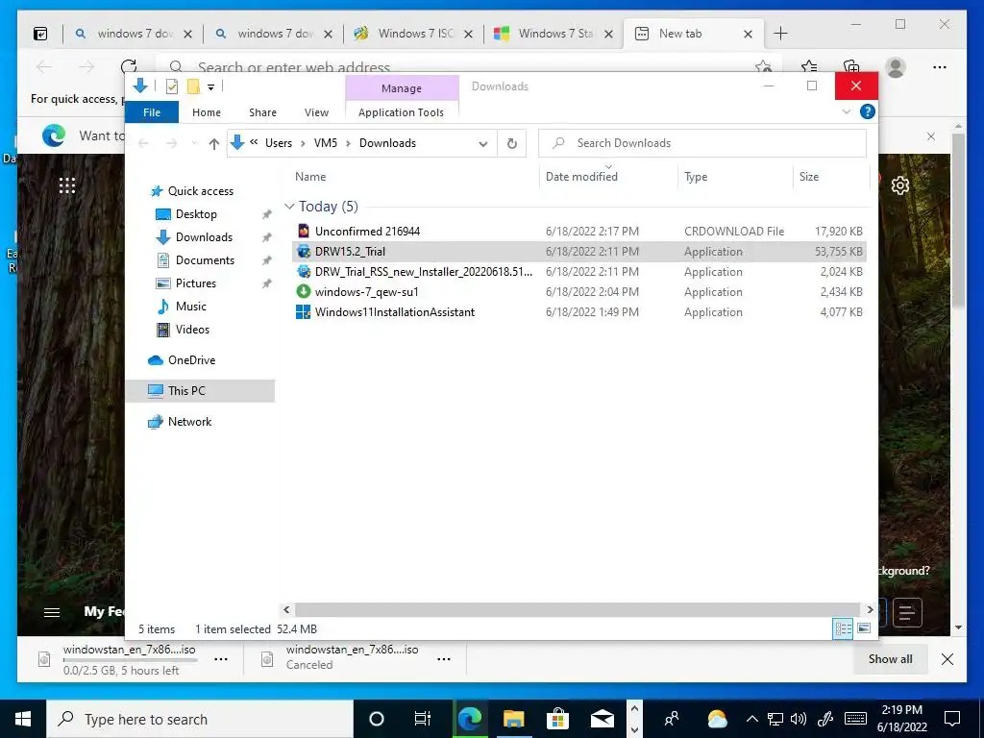Select the windows-7_qew-su1 green icon
The height and width of the screenshot is (738, 984).
304,292
